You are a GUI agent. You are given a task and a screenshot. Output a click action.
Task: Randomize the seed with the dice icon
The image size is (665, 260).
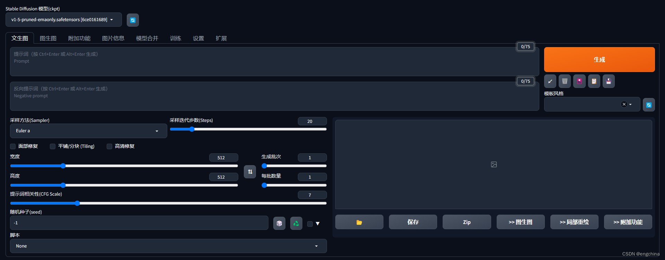[x=279, y=223]
